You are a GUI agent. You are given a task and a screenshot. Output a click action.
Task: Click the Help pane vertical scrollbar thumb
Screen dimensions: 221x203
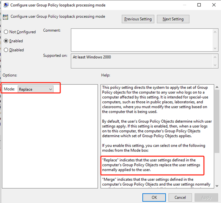[217, 121]
